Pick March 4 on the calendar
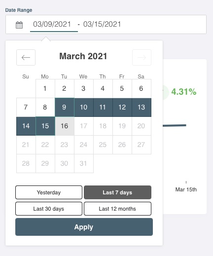Viewport: 213px width, 256px height. point(103,89)
